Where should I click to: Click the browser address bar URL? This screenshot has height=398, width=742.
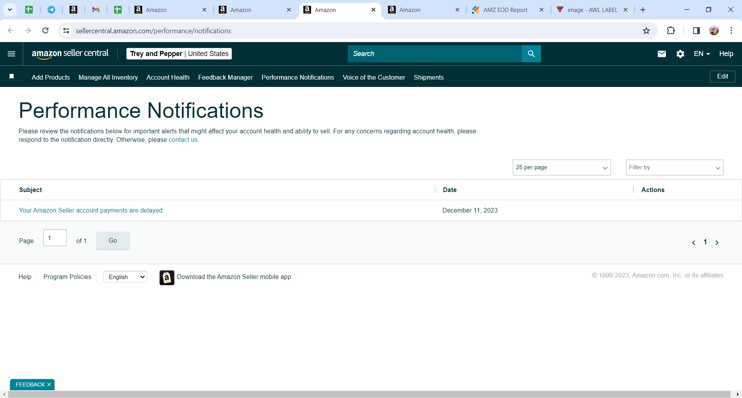coord(153,31)
